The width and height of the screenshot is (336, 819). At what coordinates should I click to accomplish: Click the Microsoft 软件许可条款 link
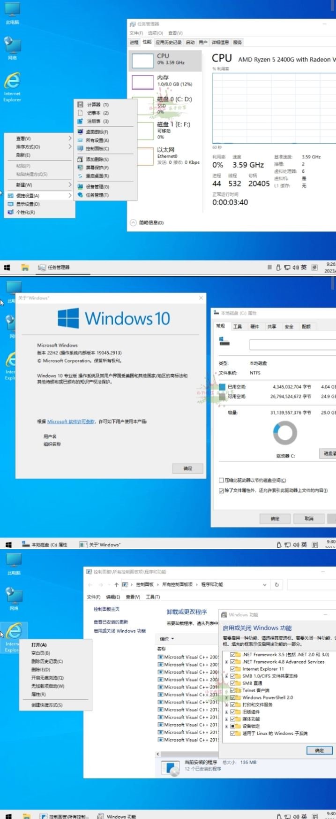(71, 421)
